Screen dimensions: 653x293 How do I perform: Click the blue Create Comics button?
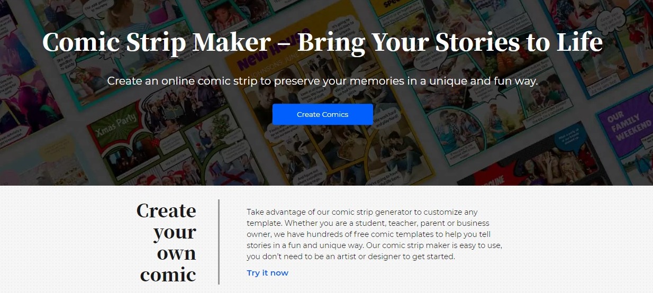pos(322,114)
